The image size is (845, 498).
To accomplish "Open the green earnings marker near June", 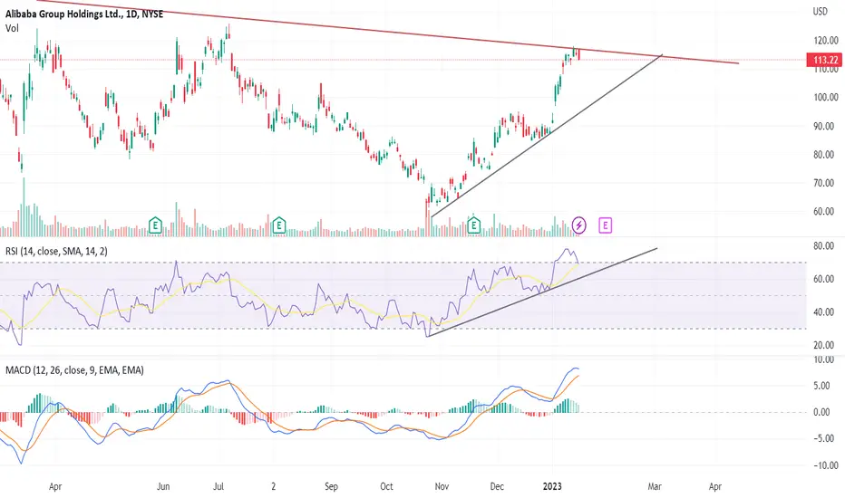I will point(155,225).
